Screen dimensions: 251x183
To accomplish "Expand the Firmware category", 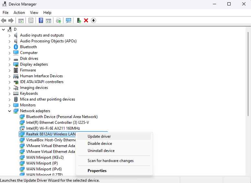I will click(x=9, y=70).
